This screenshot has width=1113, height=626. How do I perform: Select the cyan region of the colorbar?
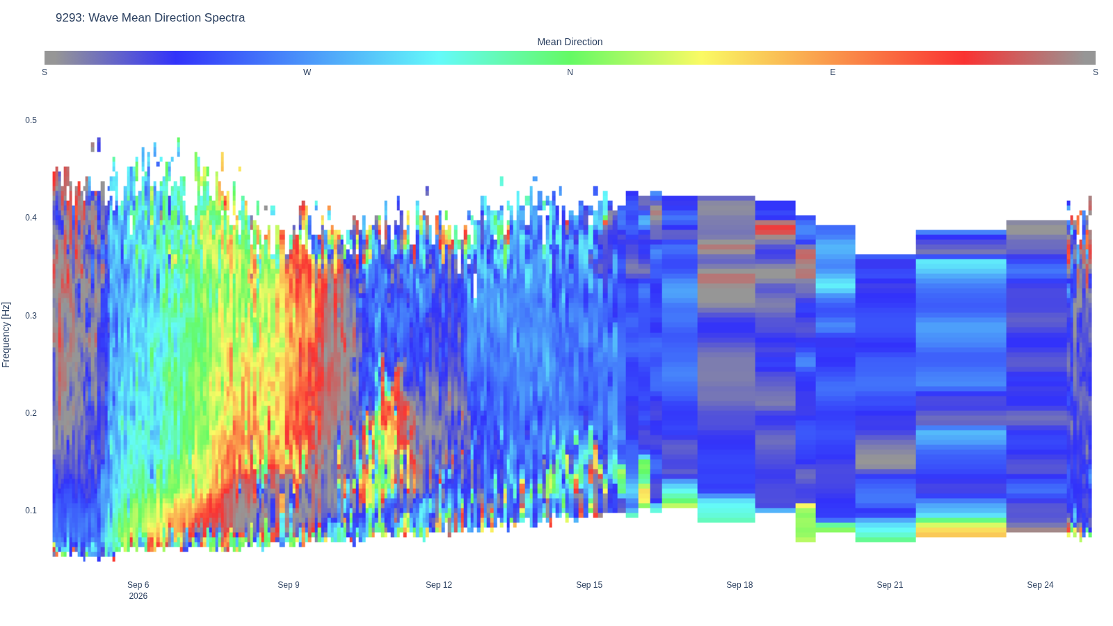438,58
